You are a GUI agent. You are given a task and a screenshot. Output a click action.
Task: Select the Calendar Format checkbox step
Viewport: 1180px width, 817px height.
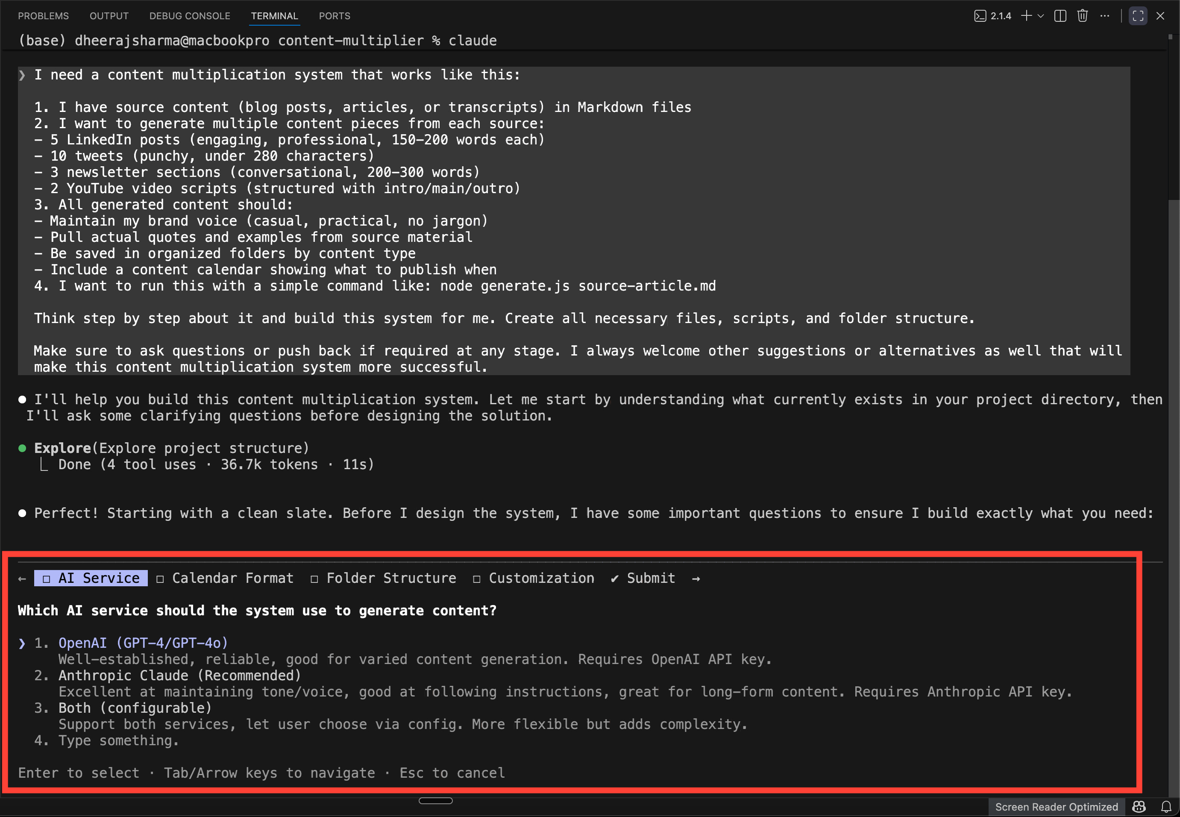pyautogui.click(x=225, y=578)
